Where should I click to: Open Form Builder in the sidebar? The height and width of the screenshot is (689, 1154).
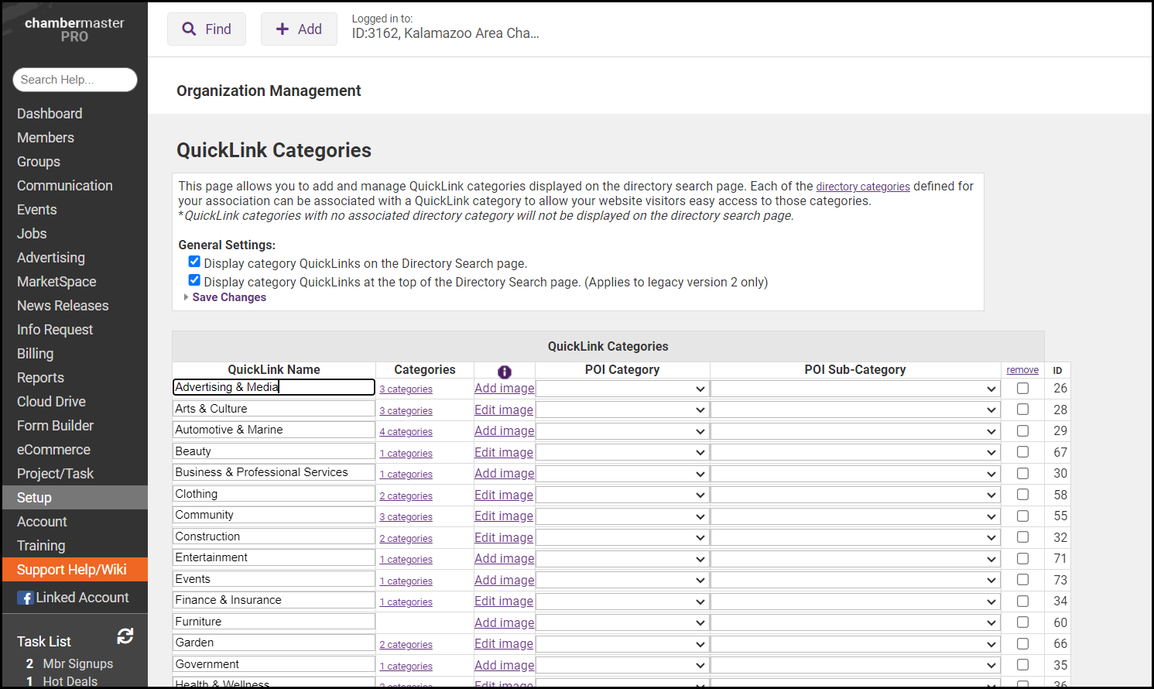(55, 426)
